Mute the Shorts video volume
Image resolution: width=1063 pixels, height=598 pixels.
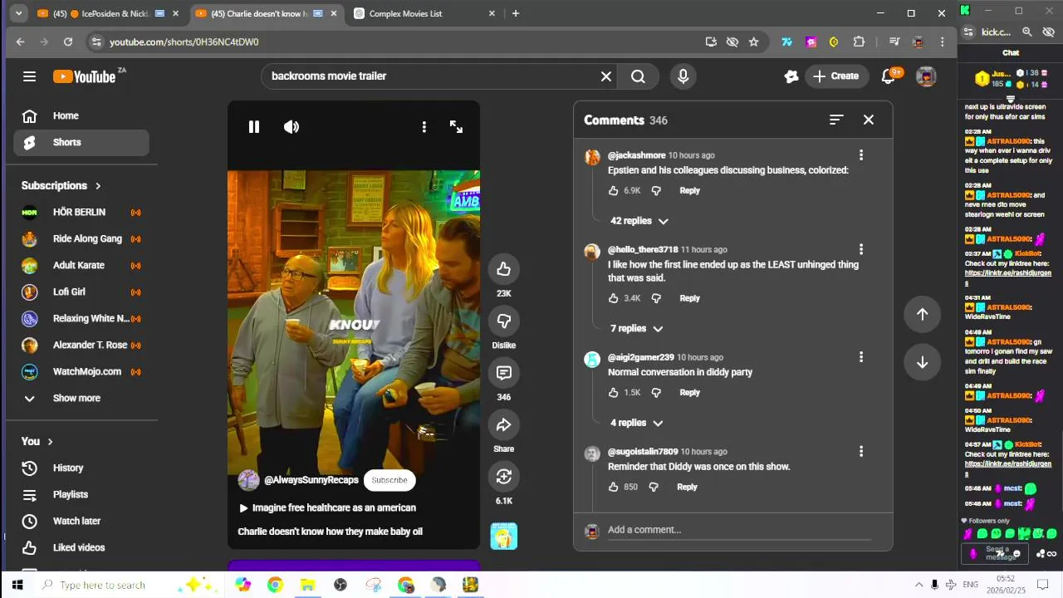(x=291, y=127)
